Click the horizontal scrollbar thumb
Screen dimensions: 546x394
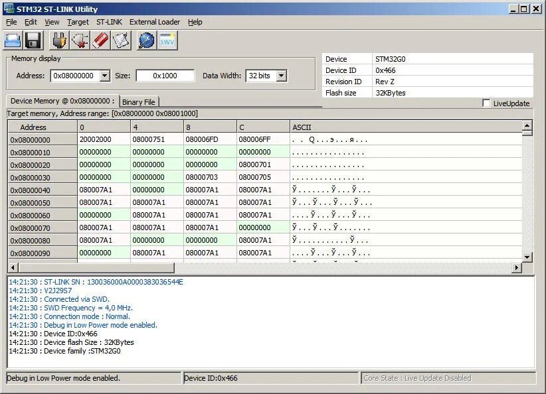pyautogui.click(x=96, y=267)
